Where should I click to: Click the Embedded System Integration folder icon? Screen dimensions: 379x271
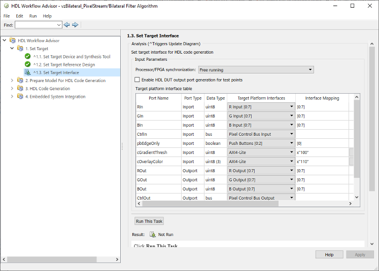point(20,97)
